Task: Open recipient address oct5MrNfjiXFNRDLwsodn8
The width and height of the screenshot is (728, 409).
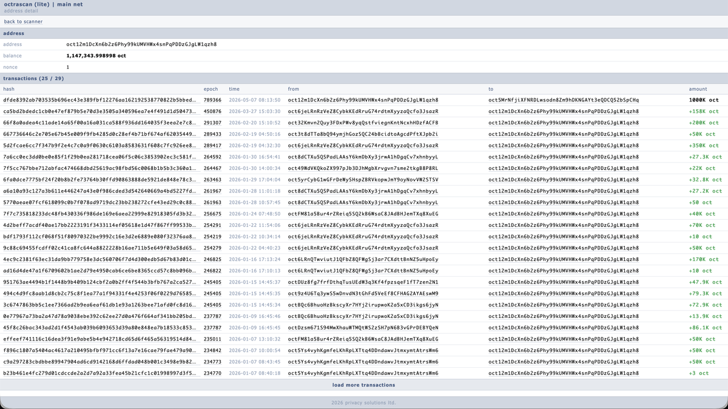Action: tap(564, 100)
